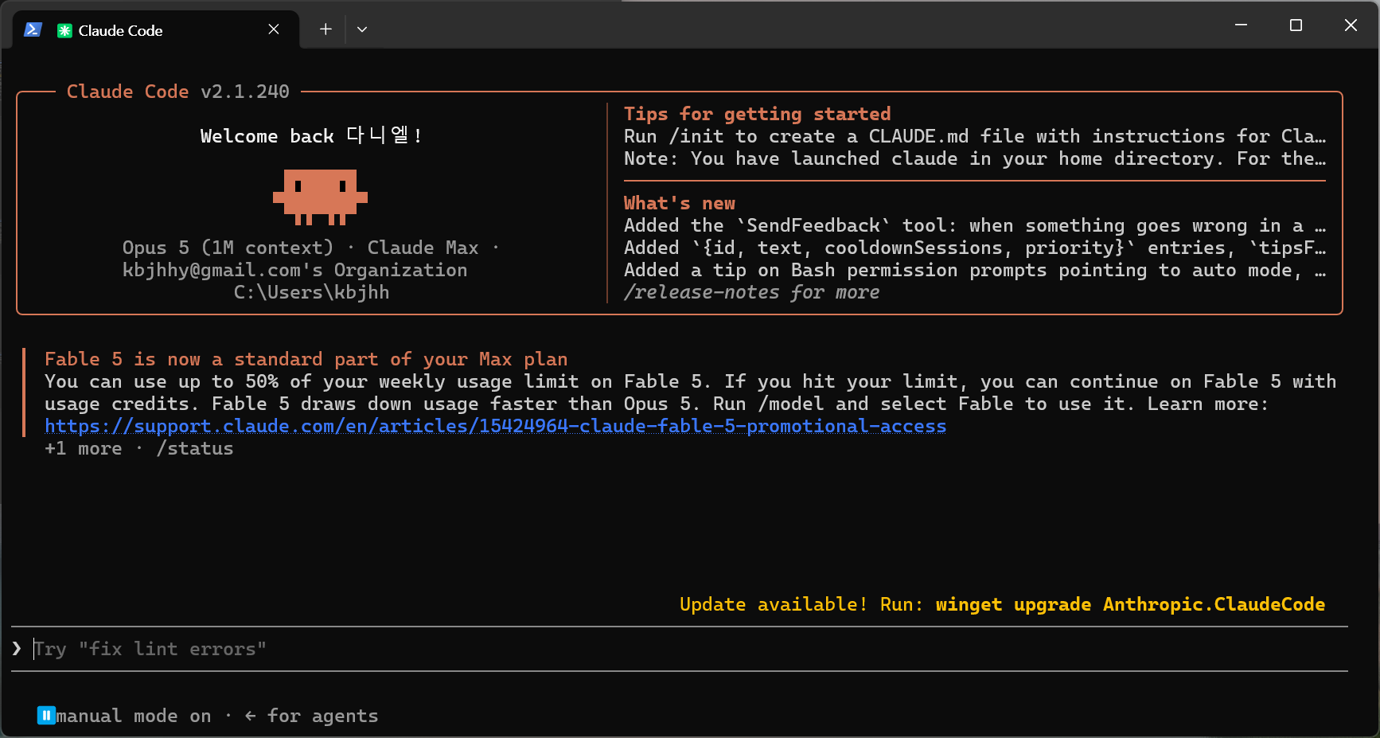Click the green Claude Code tab icon
This screenshot has width=1380, height=738.
(x=64, y=30)
